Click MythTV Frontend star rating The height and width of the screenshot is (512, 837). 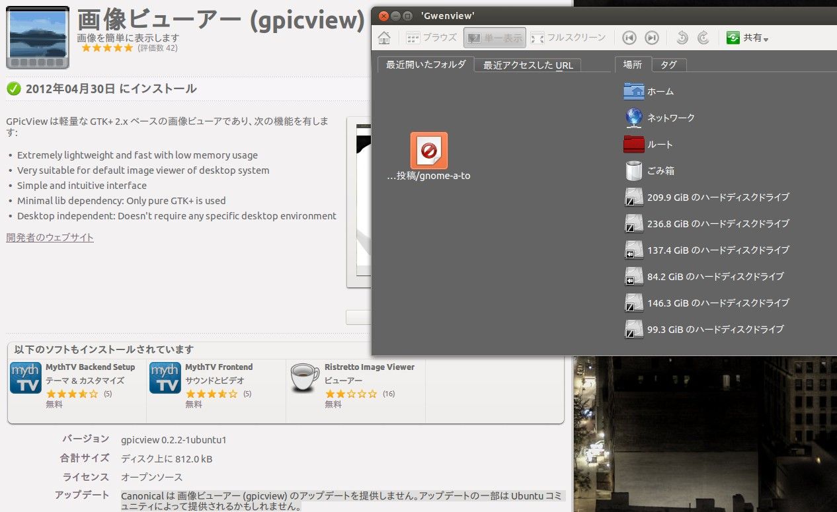coord(211,394)
